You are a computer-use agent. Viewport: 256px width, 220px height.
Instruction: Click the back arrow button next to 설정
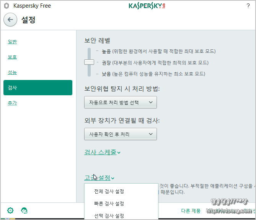(x=10, y=20)
